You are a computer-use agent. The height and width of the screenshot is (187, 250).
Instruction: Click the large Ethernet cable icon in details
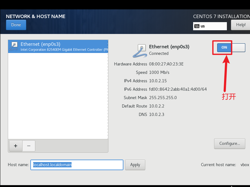point(140,51)
